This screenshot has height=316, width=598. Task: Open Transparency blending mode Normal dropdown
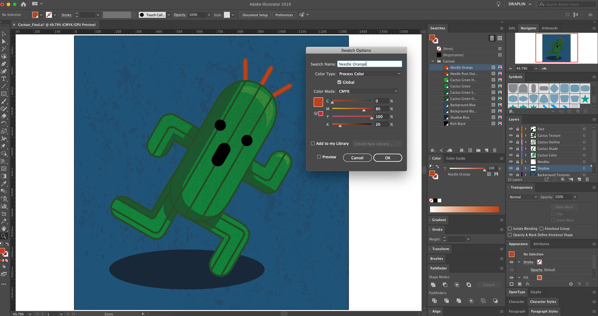pyautogui.click(x=523, y=197)
